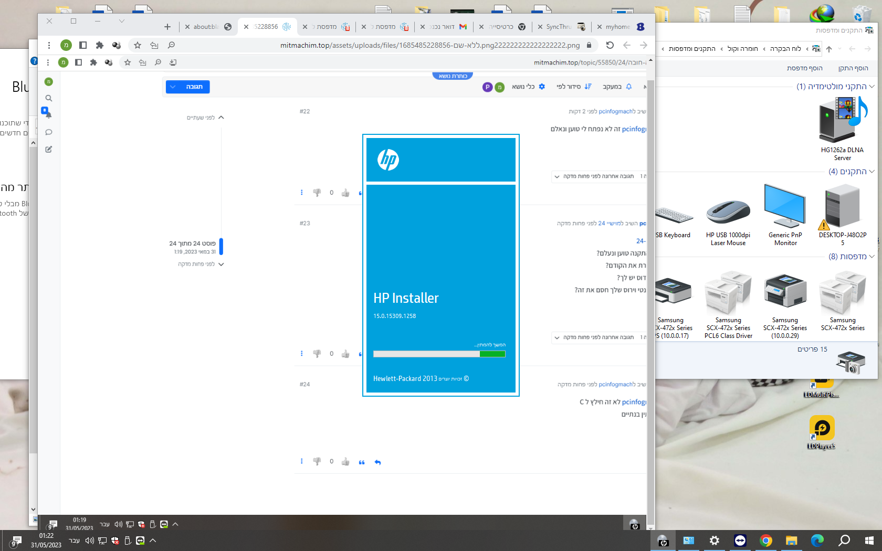Reload the page with the refresh arrow

(610, 45)
